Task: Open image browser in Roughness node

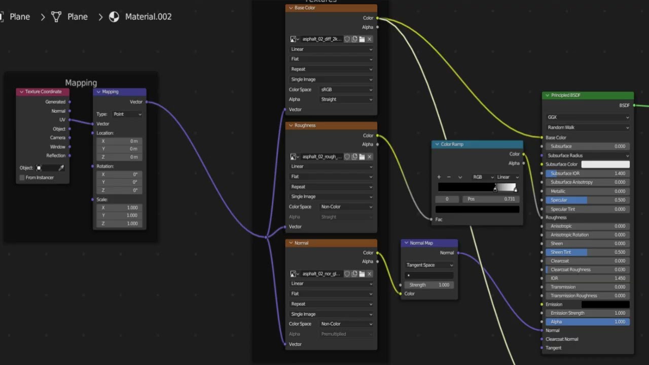Action: (294, 157)
